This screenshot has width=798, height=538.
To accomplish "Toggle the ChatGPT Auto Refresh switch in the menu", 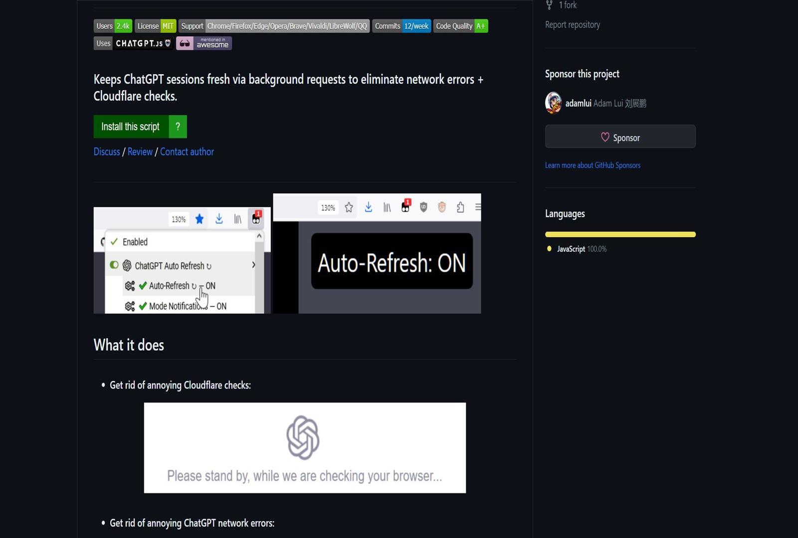I will (114, 265).
